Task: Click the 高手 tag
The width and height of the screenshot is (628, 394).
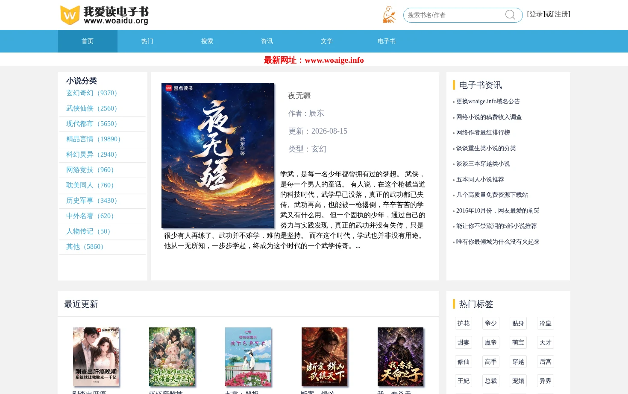Action: (x=491, y=362)
